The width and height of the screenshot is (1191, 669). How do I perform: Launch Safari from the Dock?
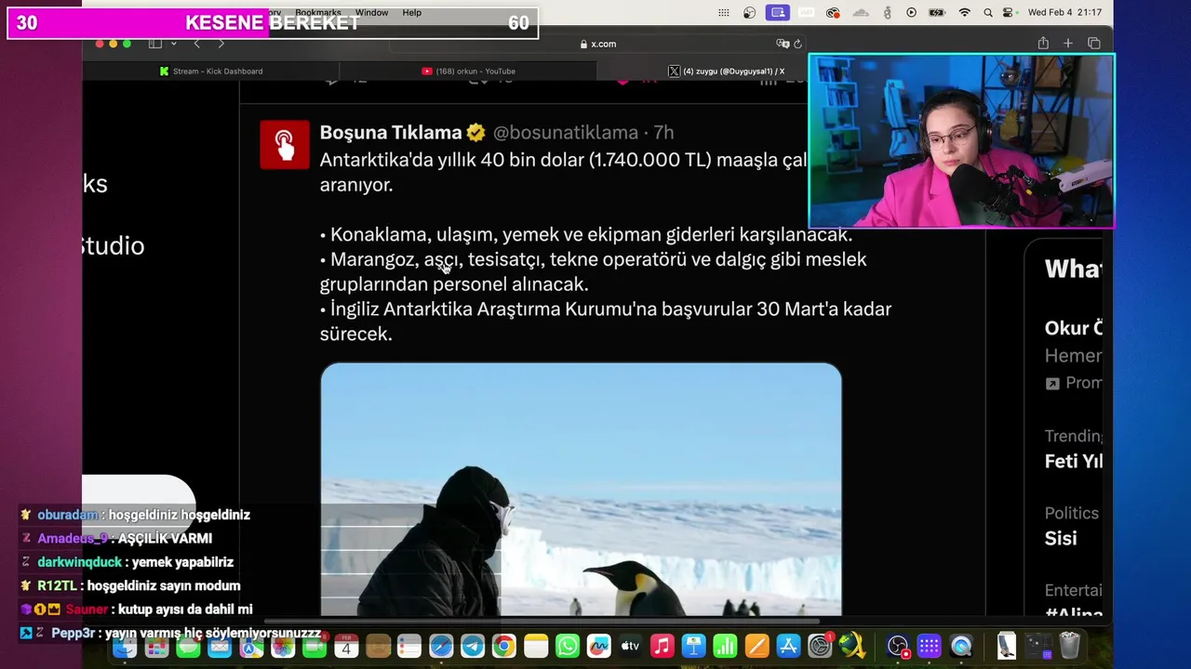pyautogui.click(x=441, y=646)
